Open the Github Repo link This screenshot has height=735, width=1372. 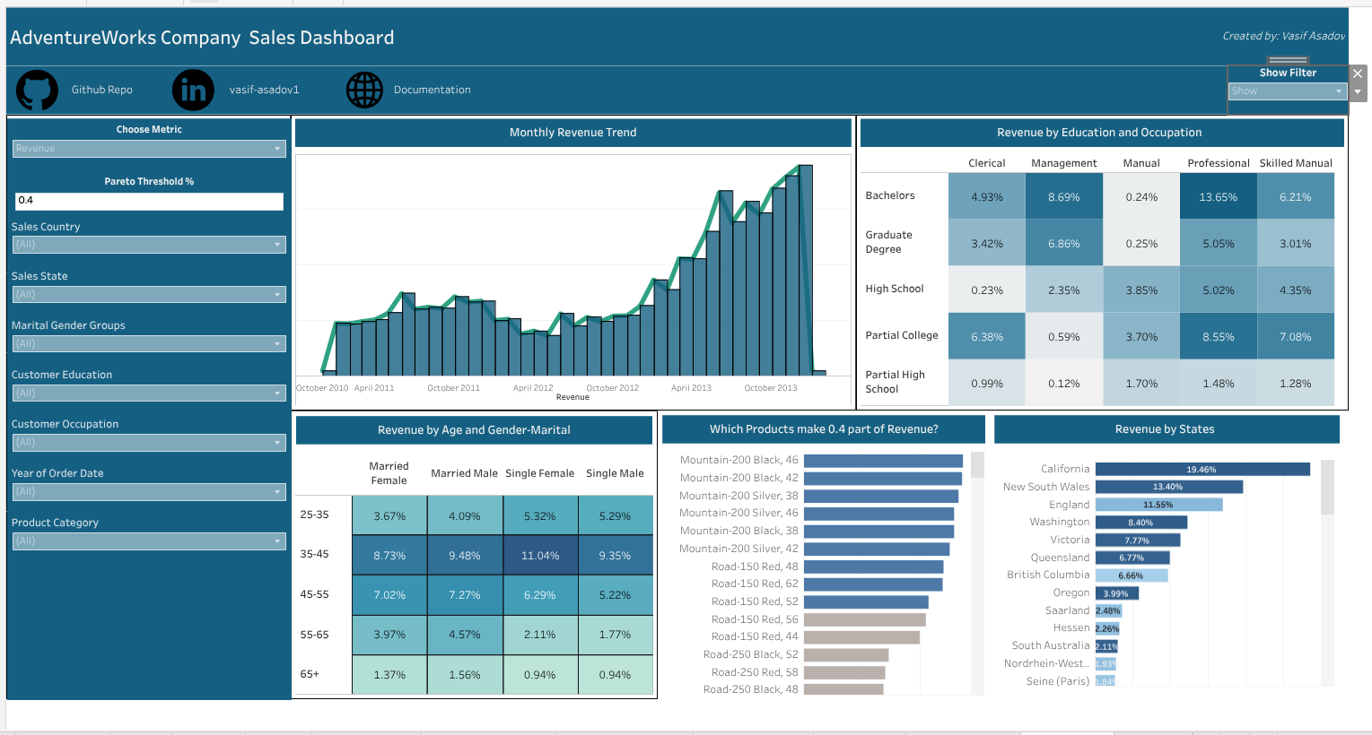click(102, 90)
